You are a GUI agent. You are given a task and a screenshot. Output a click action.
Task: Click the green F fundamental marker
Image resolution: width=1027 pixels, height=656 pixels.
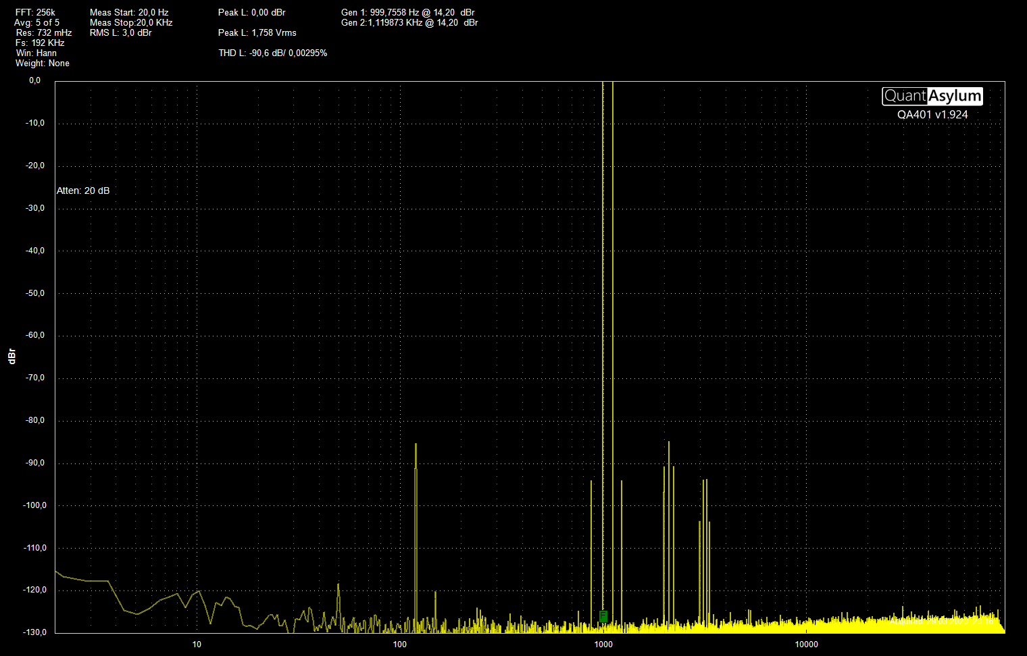pos(603,616)
